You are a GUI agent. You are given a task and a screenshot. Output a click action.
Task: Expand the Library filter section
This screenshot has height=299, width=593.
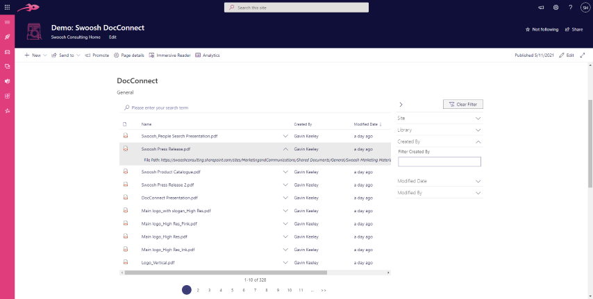(440, 130)
